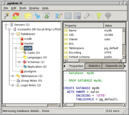Image resolution: width=129 pixels, height=115 pixels.
Task: Click the Databases folder icon
Action: pyautogui.click(x=18, y=34)
